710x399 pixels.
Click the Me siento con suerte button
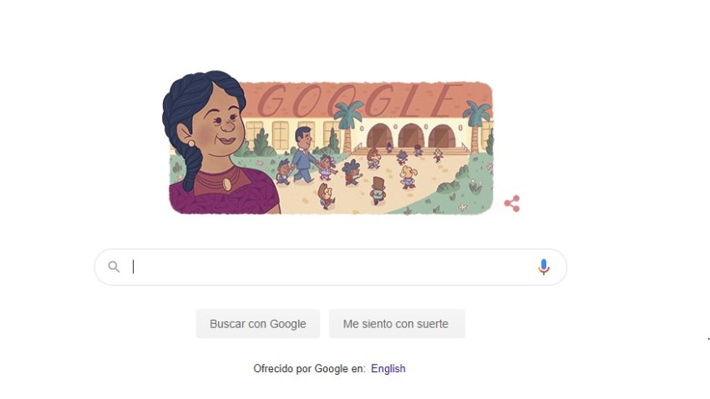[397, 324]
